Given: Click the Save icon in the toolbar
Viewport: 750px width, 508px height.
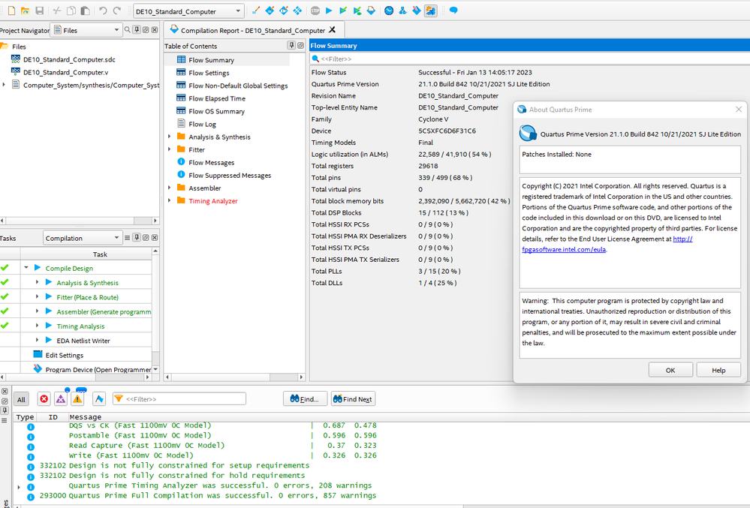Looking at the screenshot, I should point(39,11).
